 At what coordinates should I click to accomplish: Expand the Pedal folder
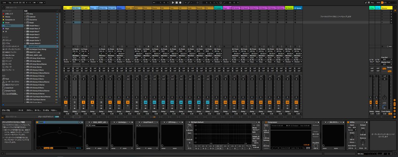click(25, 23)
